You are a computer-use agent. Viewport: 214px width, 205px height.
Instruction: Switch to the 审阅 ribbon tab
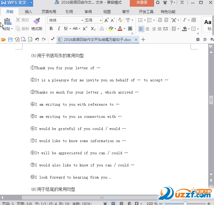(x=88, y=12)
